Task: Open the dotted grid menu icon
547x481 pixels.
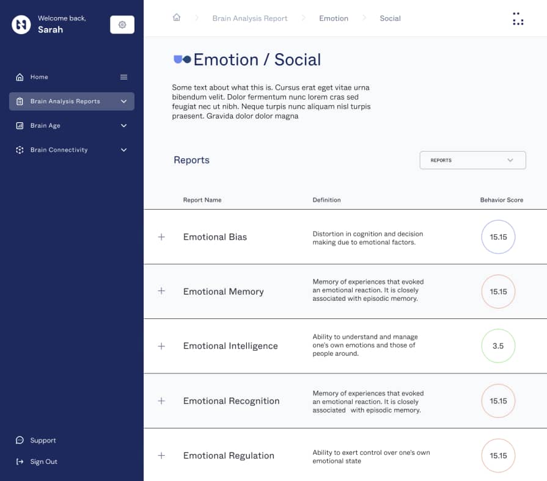Action: point(518,18)
